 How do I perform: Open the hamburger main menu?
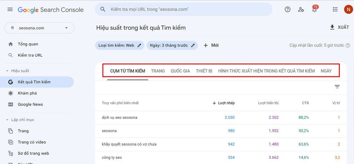[10, 10]
